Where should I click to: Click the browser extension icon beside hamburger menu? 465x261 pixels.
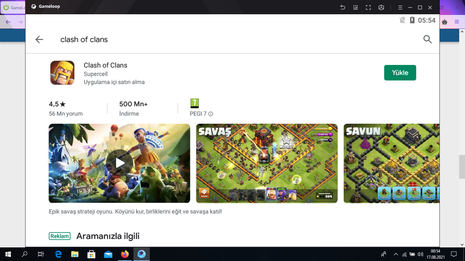(x=445, y=22)
